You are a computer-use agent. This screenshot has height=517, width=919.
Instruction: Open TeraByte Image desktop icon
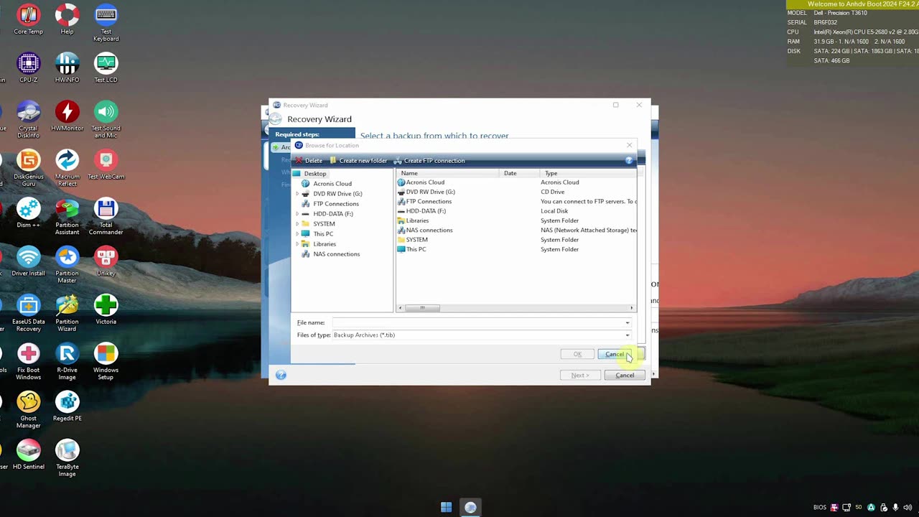pyautogui.click(x=67, y=457)
